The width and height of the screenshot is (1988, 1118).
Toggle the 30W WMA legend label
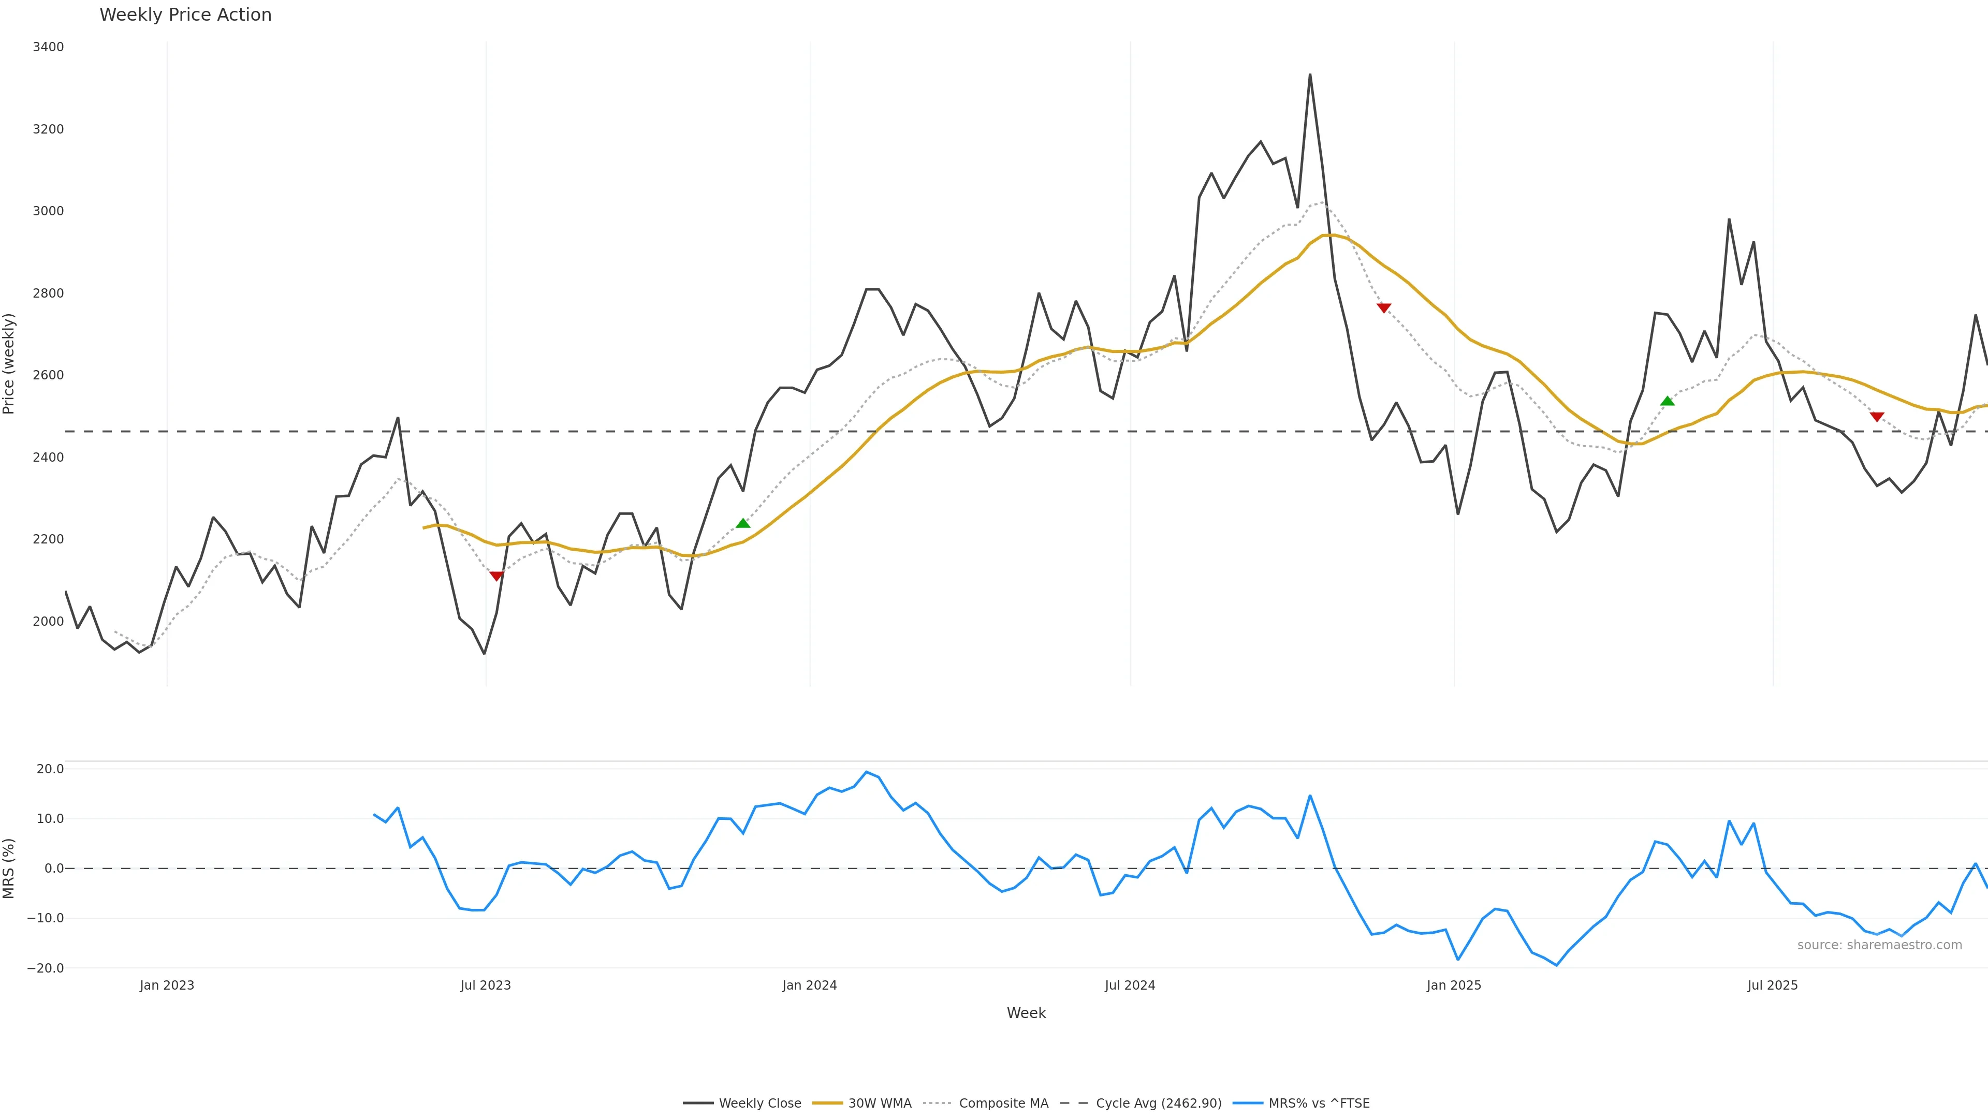[880, 1104]
